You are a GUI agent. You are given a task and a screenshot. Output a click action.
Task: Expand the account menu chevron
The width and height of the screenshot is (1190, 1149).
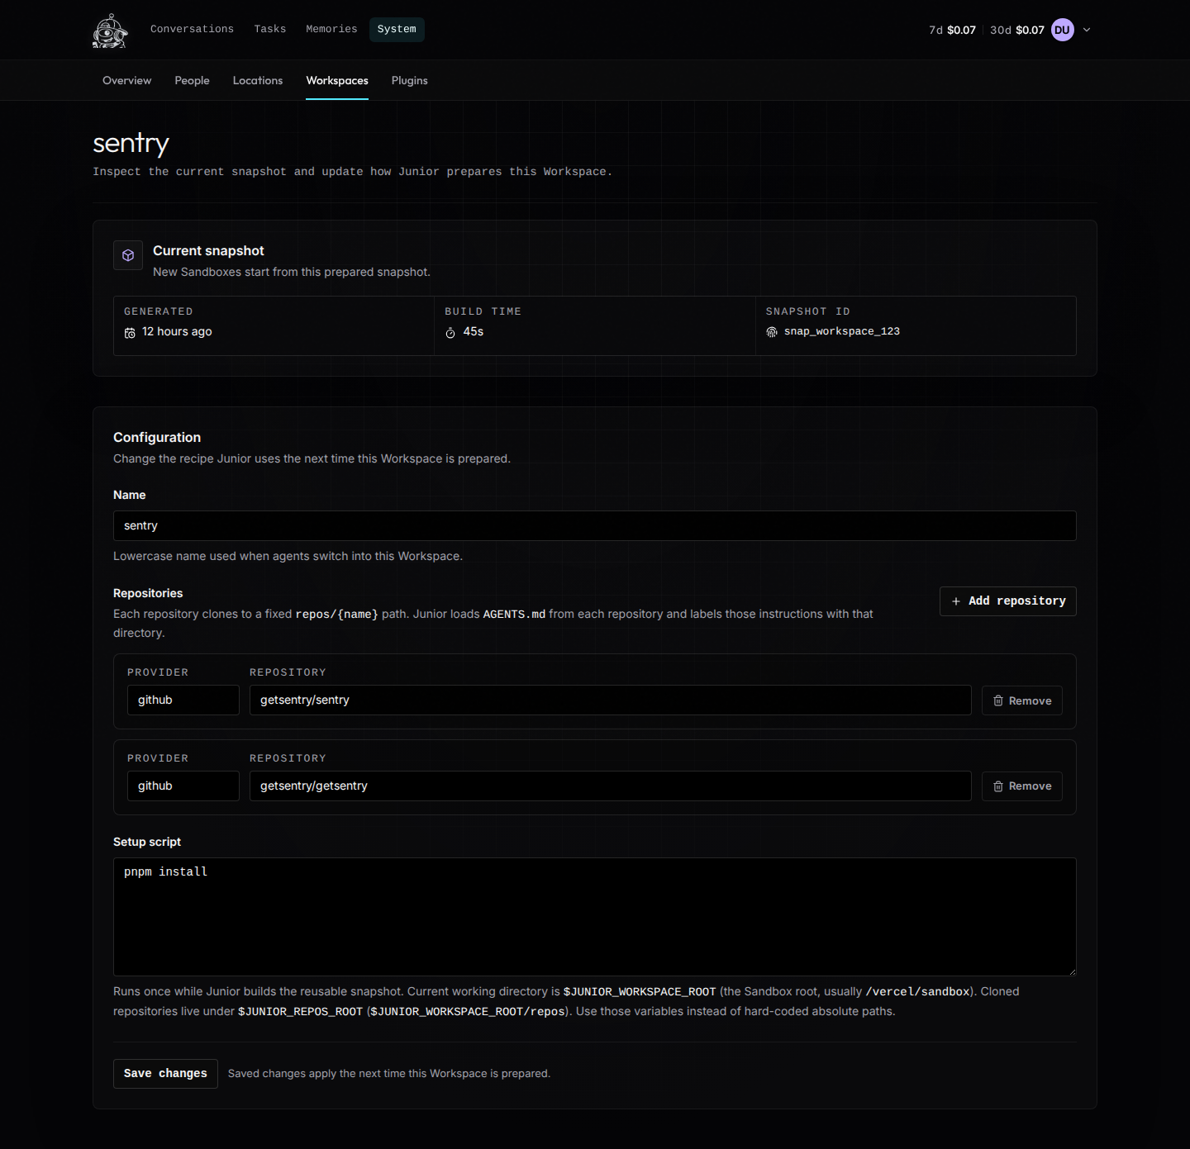click(x=1087, y=30)
